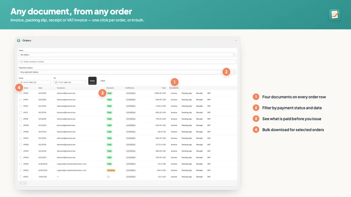Click the 240.0 USD total

click(x=161, y=170)
